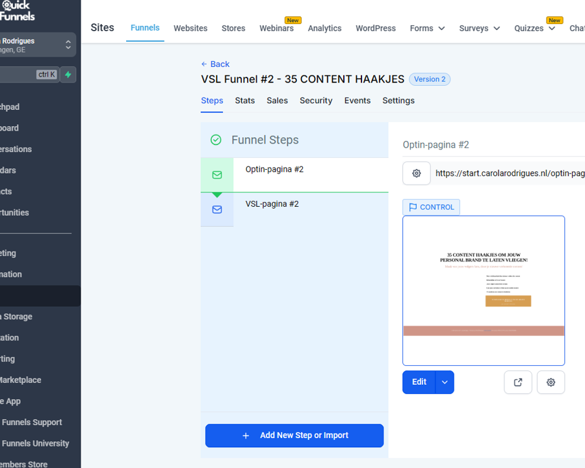The width and height of the screenshot is (585, 468).
Task: Click the CONTROL flag label
Action: point(431,207)
